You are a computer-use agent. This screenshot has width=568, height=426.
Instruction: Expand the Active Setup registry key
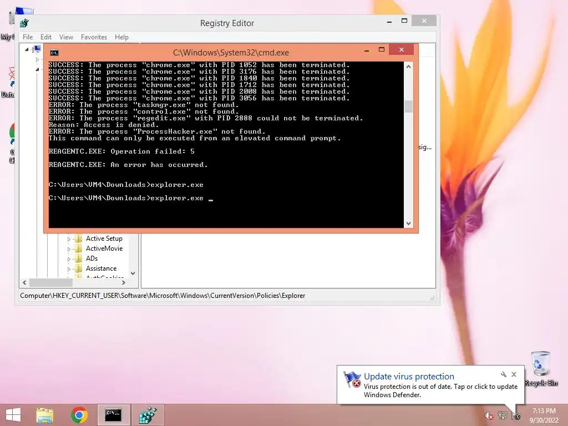coord(69,239)
